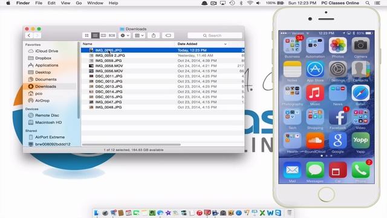Screen dimensions: 387x218
Task: Click the Edit Tags toolbar button
Action: (x=168, y=36)
